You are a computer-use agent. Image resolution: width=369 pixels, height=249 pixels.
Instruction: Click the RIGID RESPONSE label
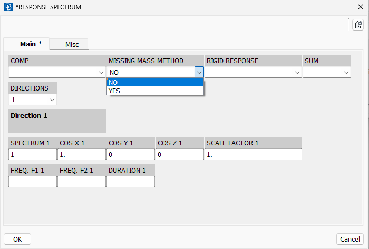point(232,61)
